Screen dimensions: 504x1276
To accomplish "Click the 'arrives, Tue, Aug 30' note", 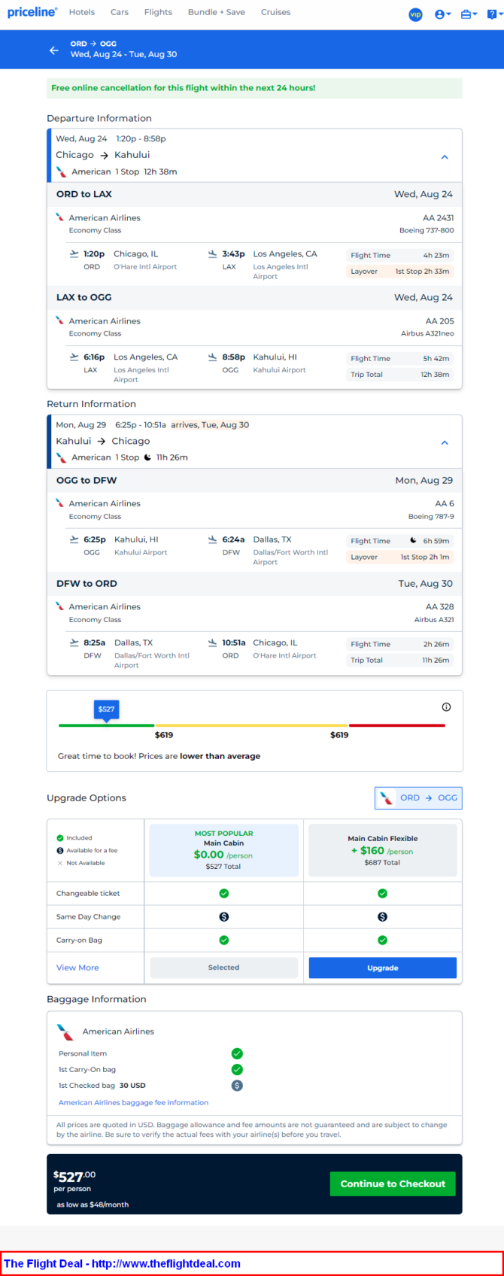I will coord(210,424).
